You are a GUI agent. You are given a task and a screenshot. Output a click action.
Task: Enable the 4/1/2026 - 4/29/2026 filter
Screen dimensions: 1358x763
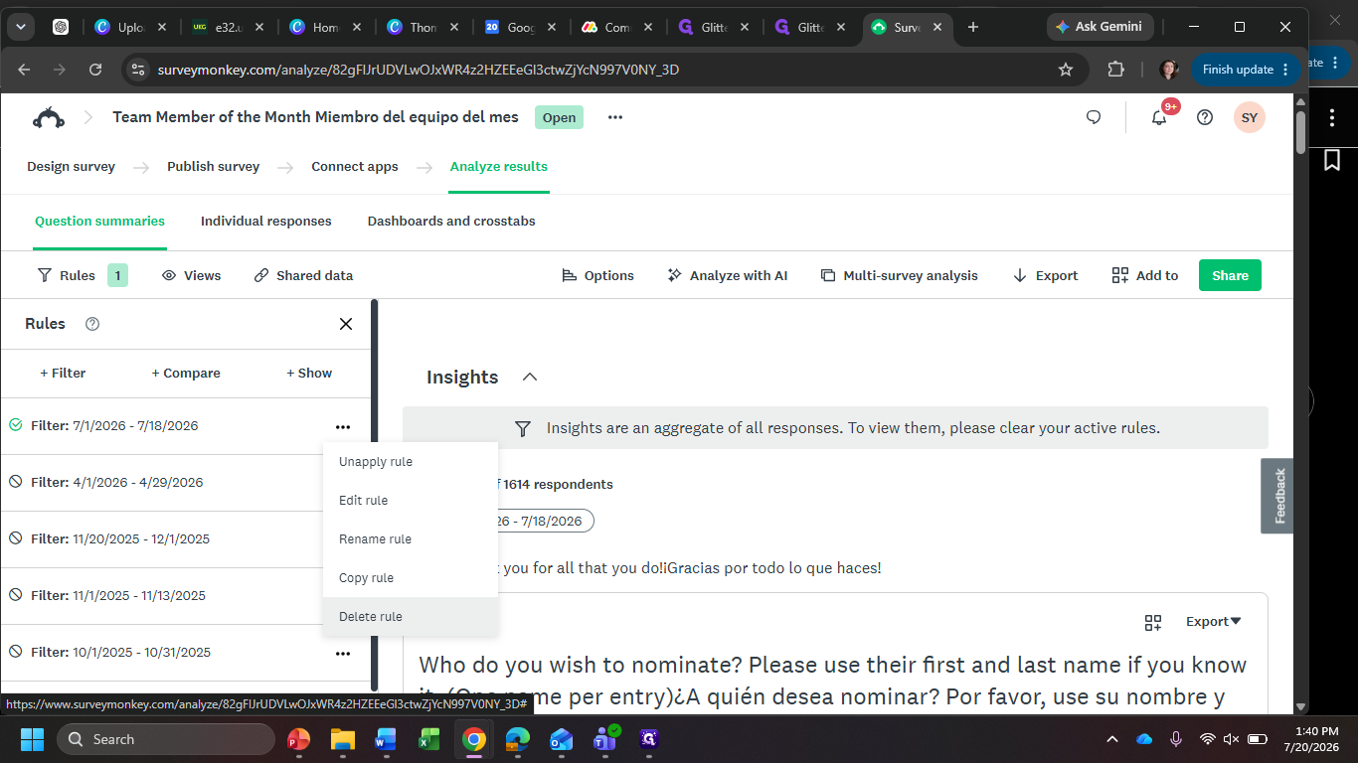[15, 482]
